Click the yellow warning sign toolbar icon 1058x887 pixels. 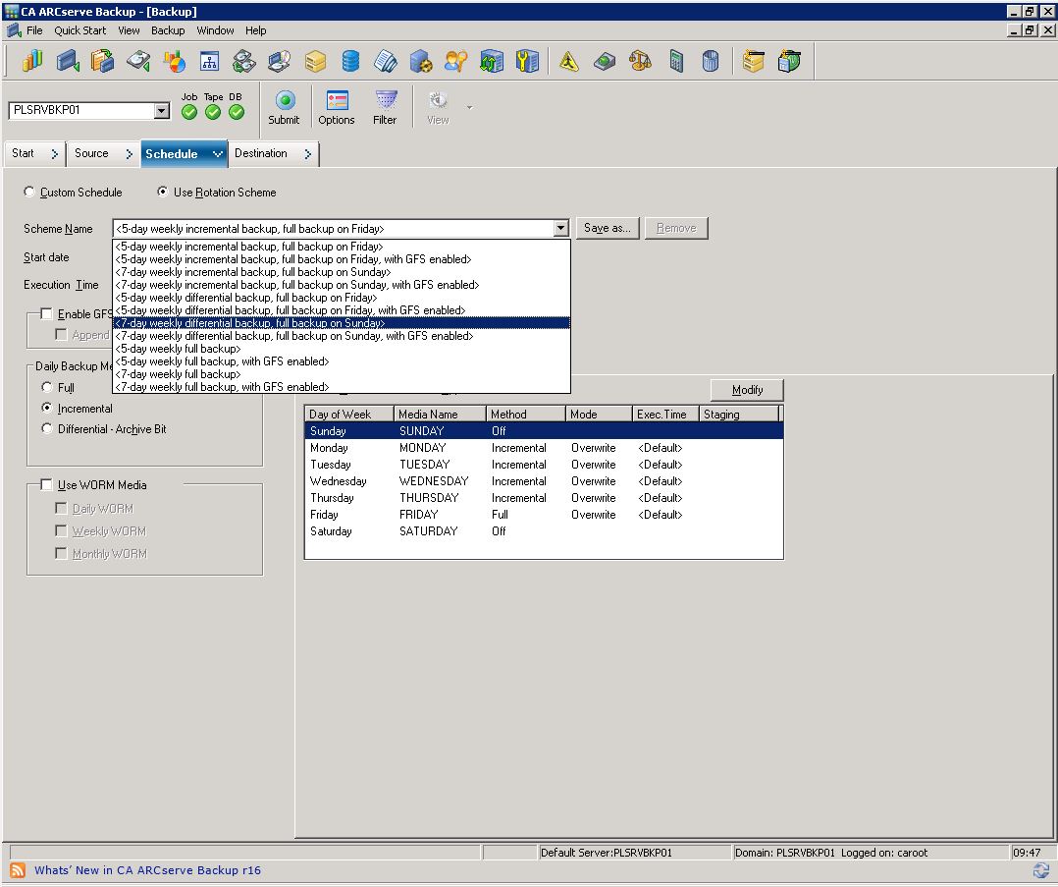(569, 62)
